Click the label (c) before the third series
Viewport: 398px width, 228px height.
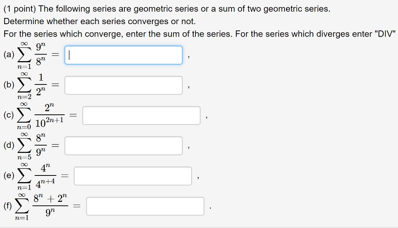[9, 115]
